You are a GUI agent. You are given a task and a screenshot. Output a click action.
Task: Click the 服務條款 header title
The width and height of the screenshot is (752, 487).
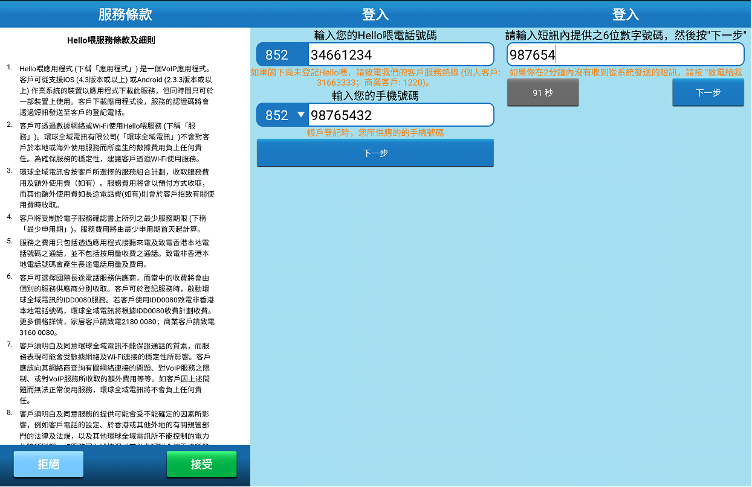pos(125,14)
